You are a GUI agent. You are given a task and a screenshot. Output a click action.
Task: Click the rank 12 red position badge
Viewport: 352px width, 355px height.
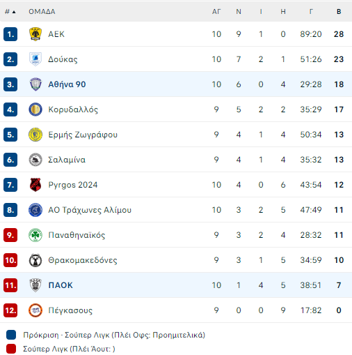pyautogui.click(x=10, y=310)
